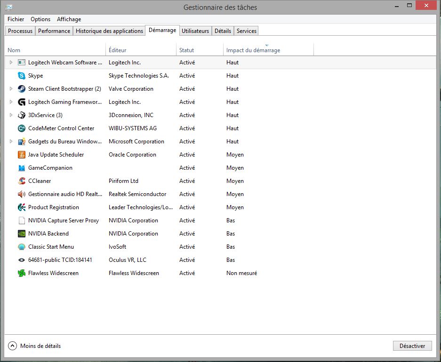Image resolution: width=441 pixels, height=362 pixels.
Task: Click the Logitech Webcam Software icon
Action: tap(22, 63)
